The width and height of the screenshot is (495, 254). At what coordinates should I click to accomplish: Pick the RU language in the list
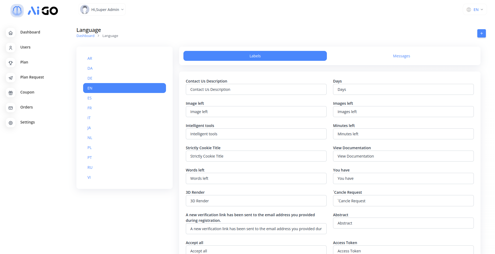coord(90,167)
